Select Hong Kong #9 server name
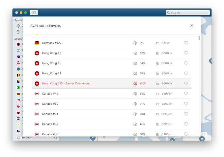The width and height of the screenshot is (224, 157). (x=51, y=73)
